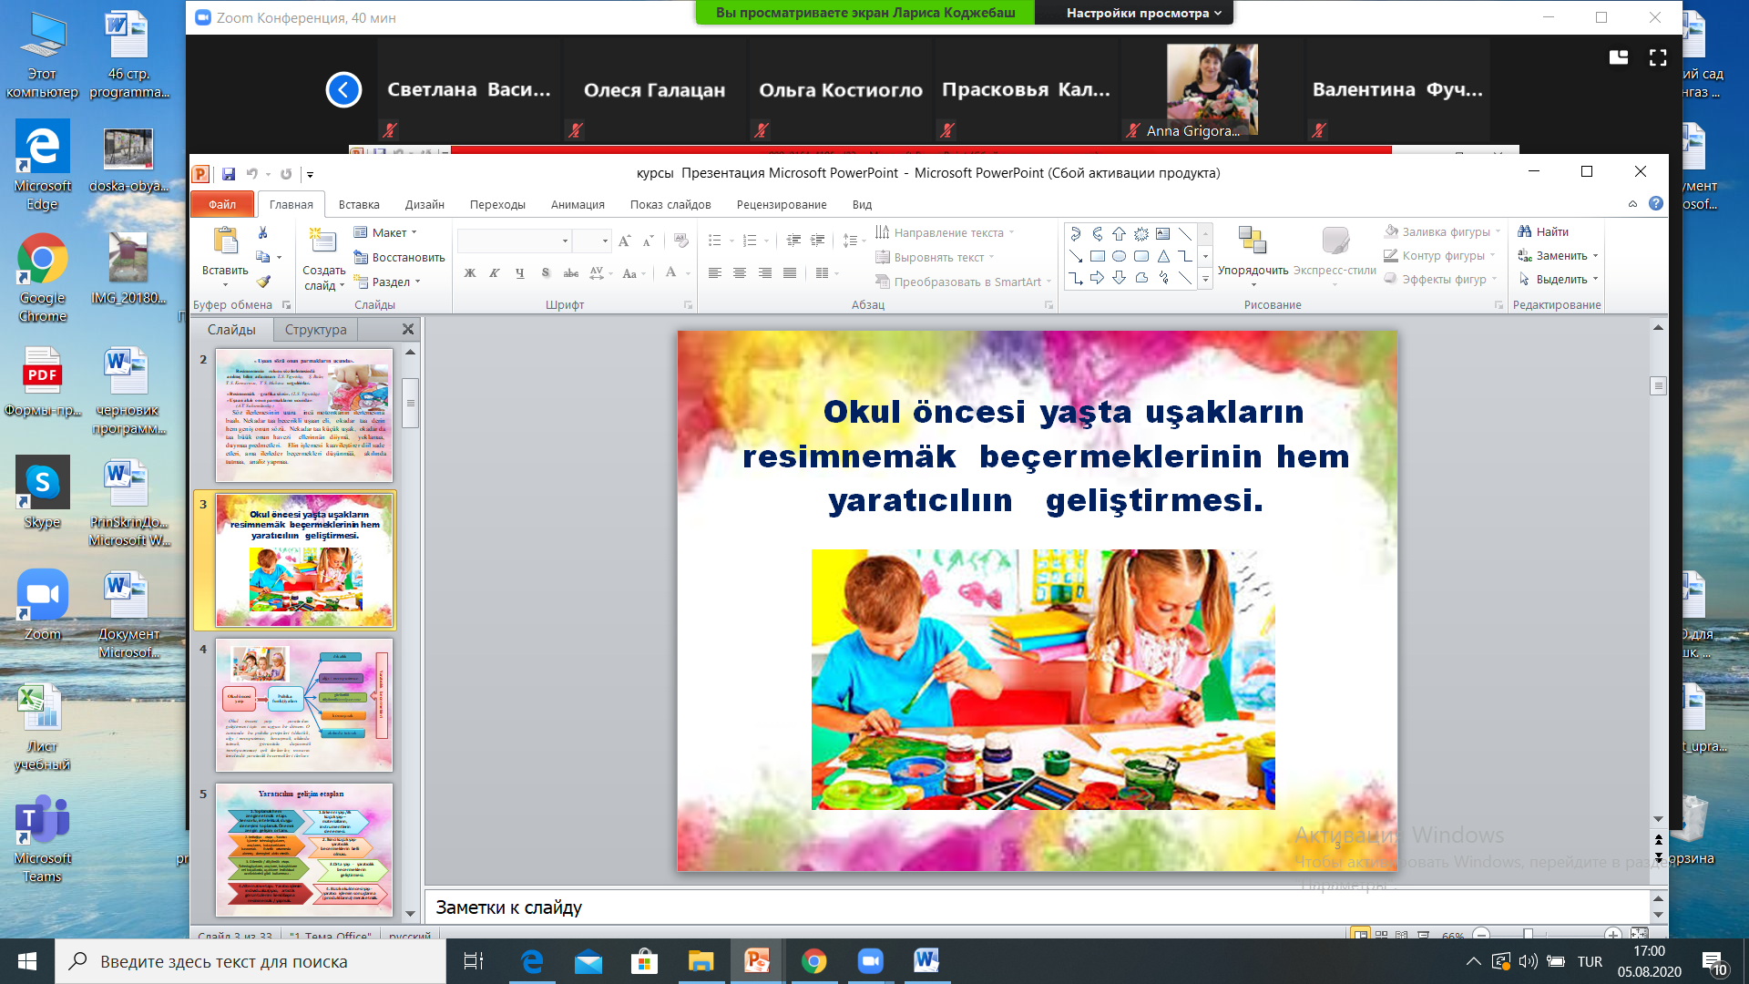The height and width of the screenshot is (984, 1749).
Task: Toggle italic formatting (К)
Action: (x=495, y=272)
